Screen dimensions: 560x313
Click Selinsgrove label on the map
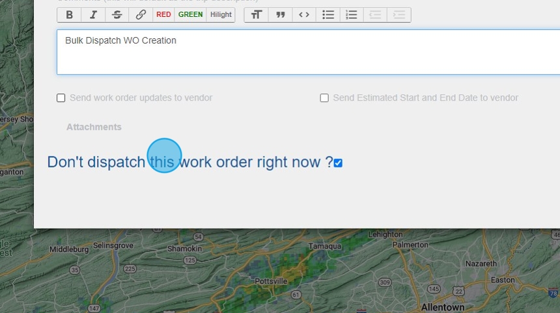[113, 245]
